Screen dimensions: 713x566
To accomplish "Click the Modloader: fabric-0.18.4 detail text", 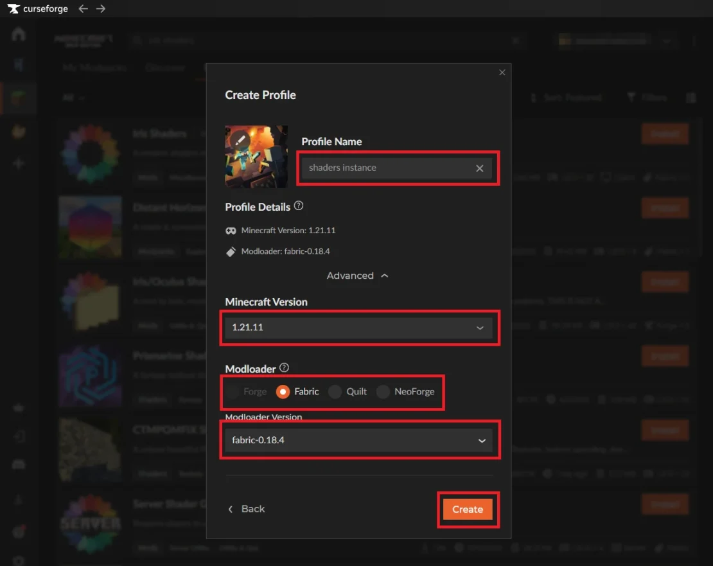I will (x=286, y=251).
